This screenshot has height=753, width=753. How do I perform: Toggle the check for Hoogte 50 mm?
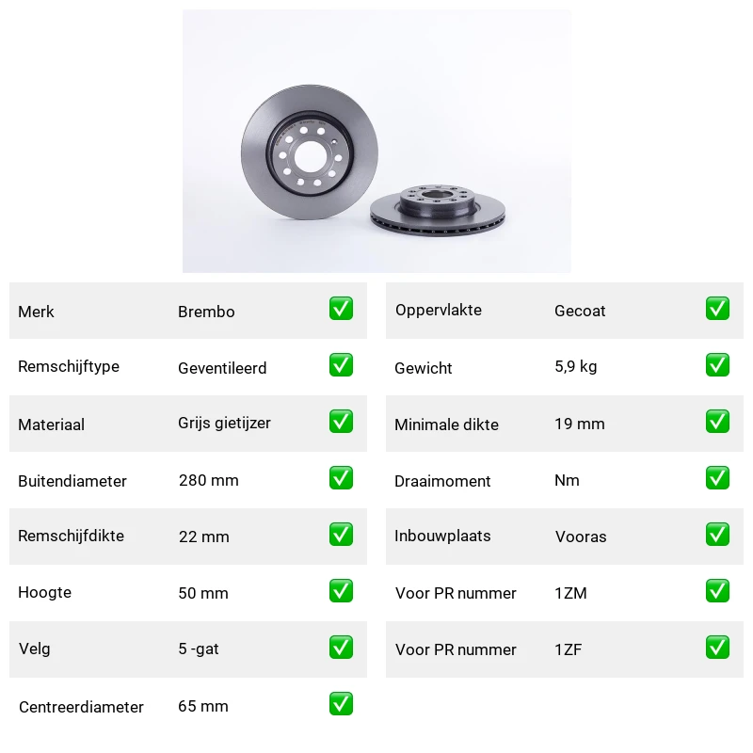(341, 591)
